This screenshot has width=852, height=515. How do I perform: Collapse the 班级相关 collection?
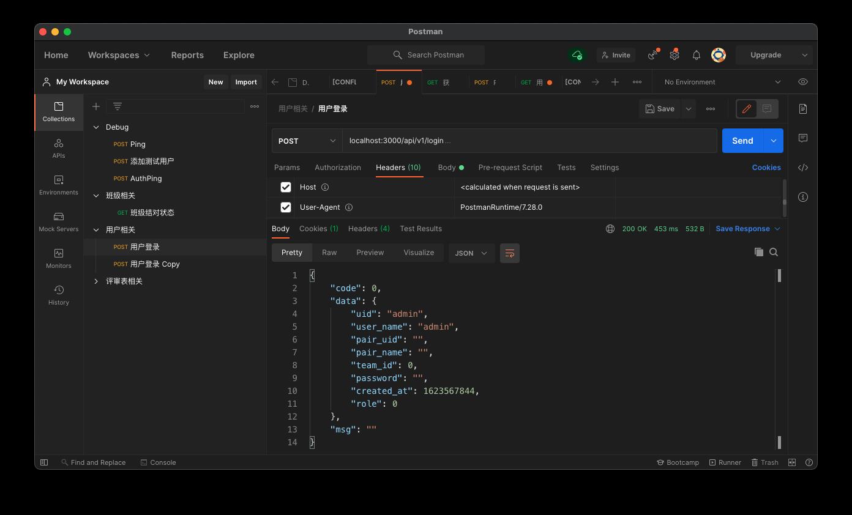coord(96,196)
